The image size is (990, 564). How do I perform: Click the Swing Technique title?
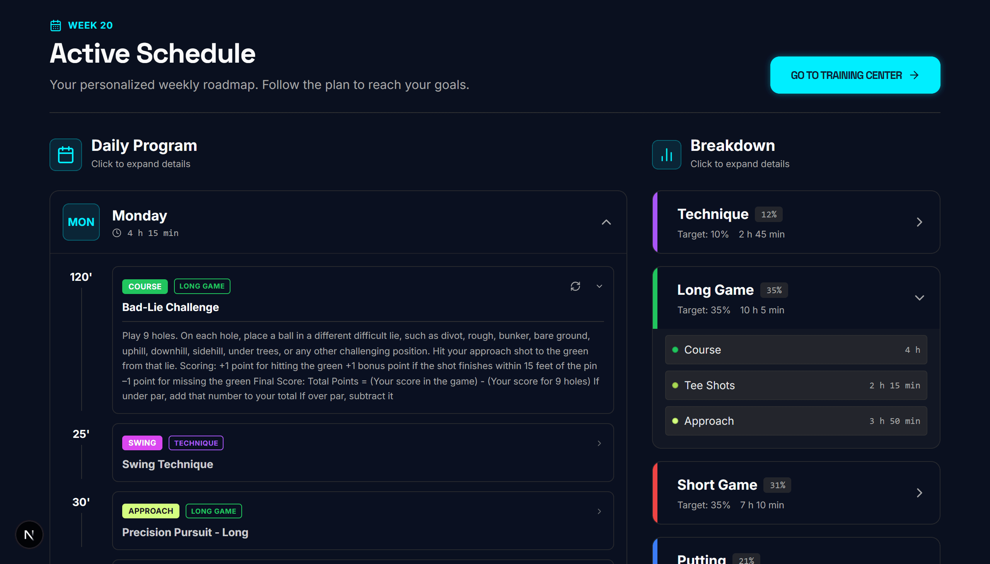pos(168,464)
